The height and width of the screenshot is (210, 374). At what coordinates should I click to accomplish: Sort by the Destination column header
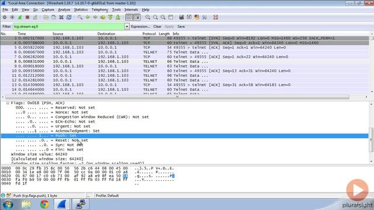pos(106,34)
